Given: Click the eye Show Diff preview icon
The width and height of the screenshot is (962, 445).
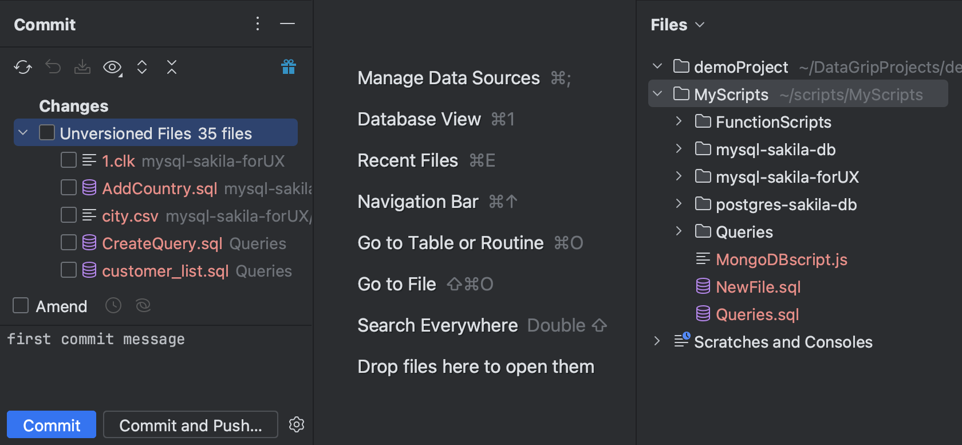Looking at the screenshot, I should pos(112,68).
